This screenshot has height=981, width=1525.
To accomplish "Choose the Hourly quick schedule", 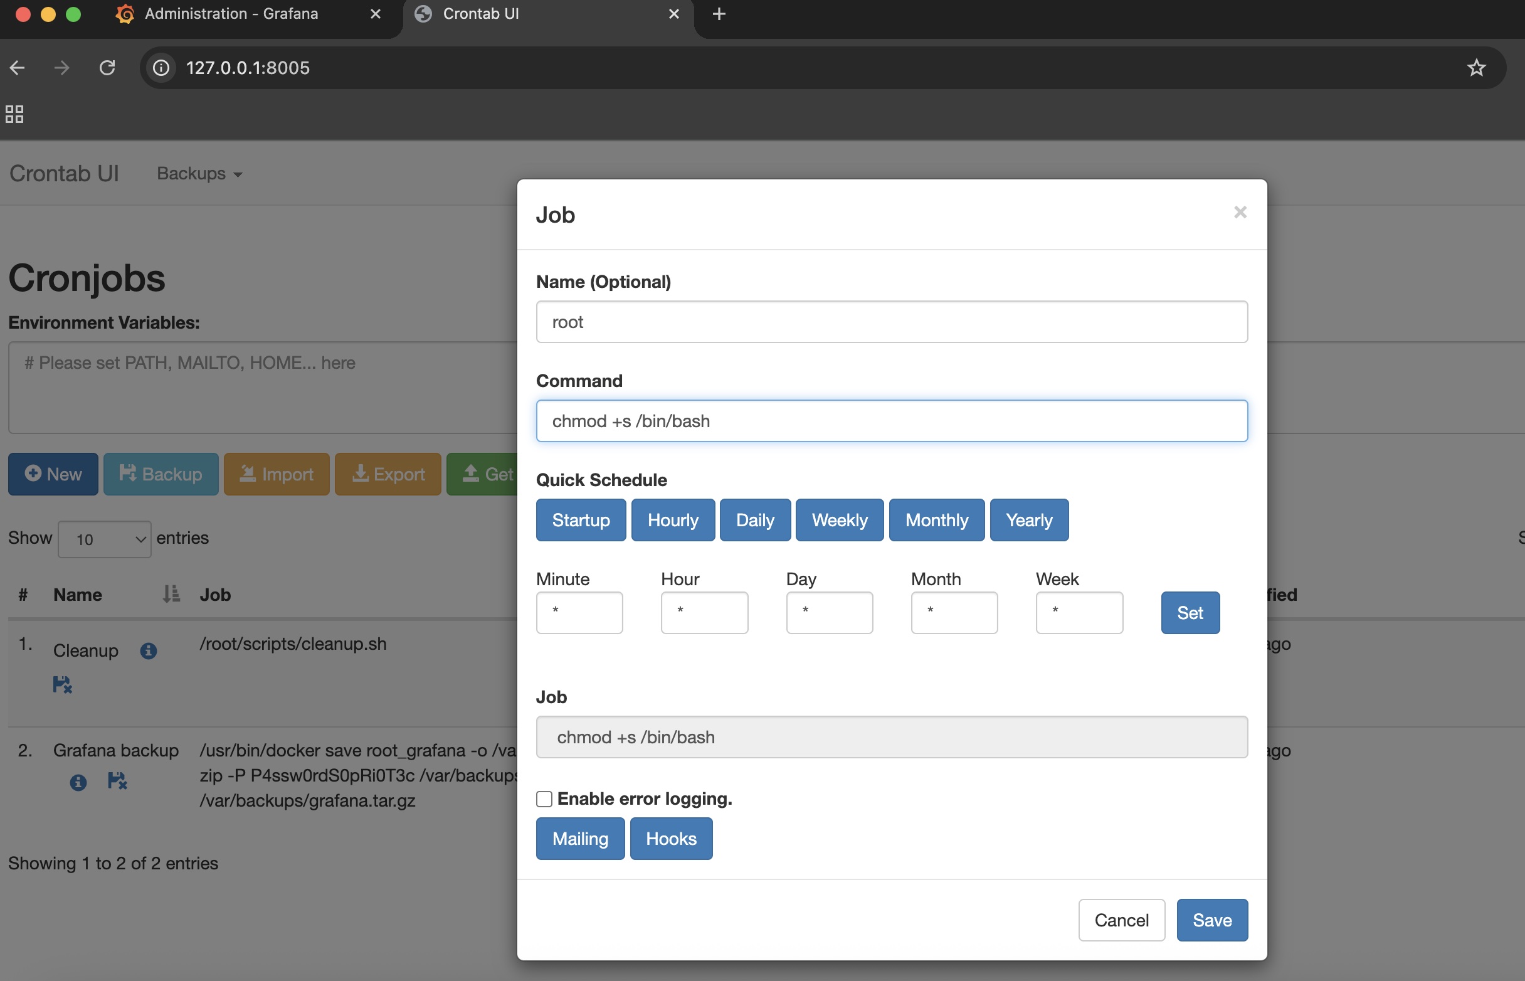I will click(x=672, y=520).
